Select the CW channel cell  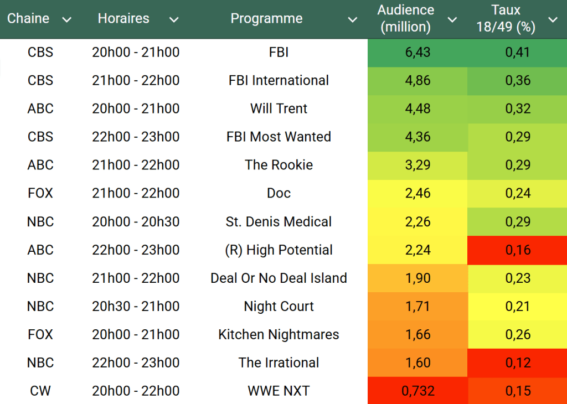(x=40, y=391)
